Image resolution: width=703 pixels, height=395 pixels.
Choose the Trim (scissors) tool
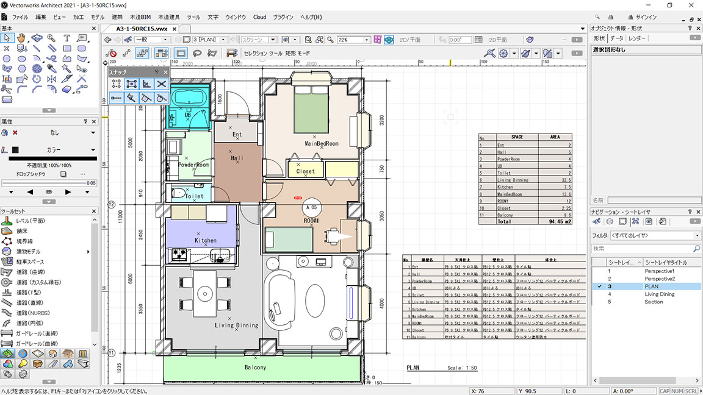click(7, 89)
